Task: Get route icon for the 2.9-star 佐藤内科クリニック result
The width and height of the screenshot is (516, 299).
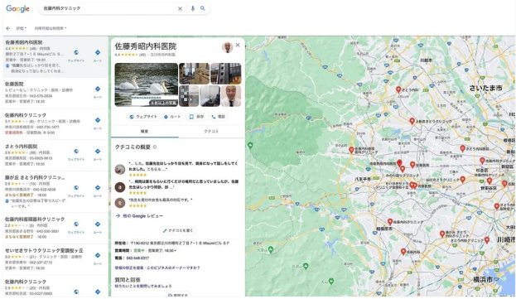Action: coord(98,292)
